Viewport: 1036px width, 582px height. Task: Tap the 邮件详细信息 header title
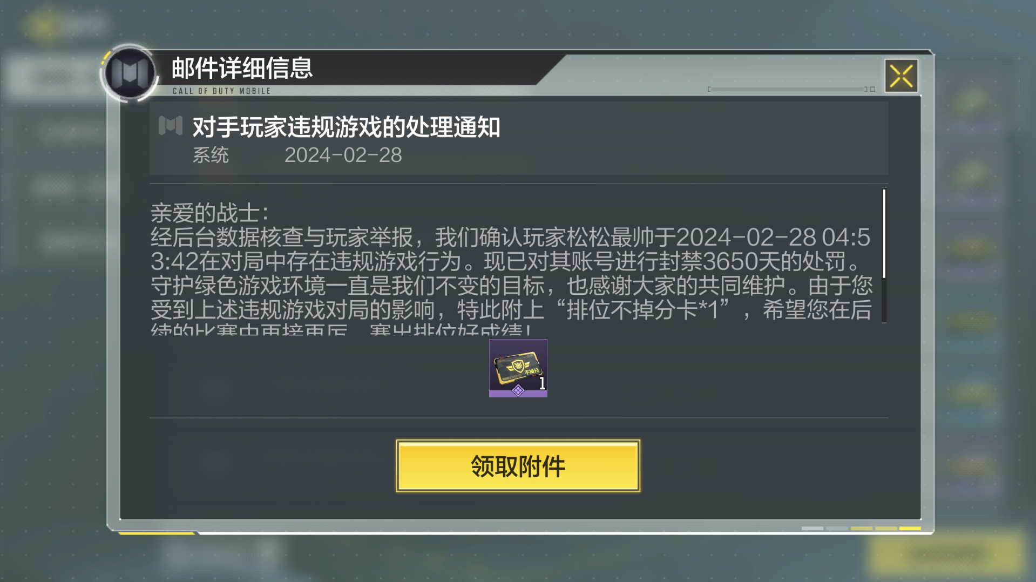click(242, 68)
